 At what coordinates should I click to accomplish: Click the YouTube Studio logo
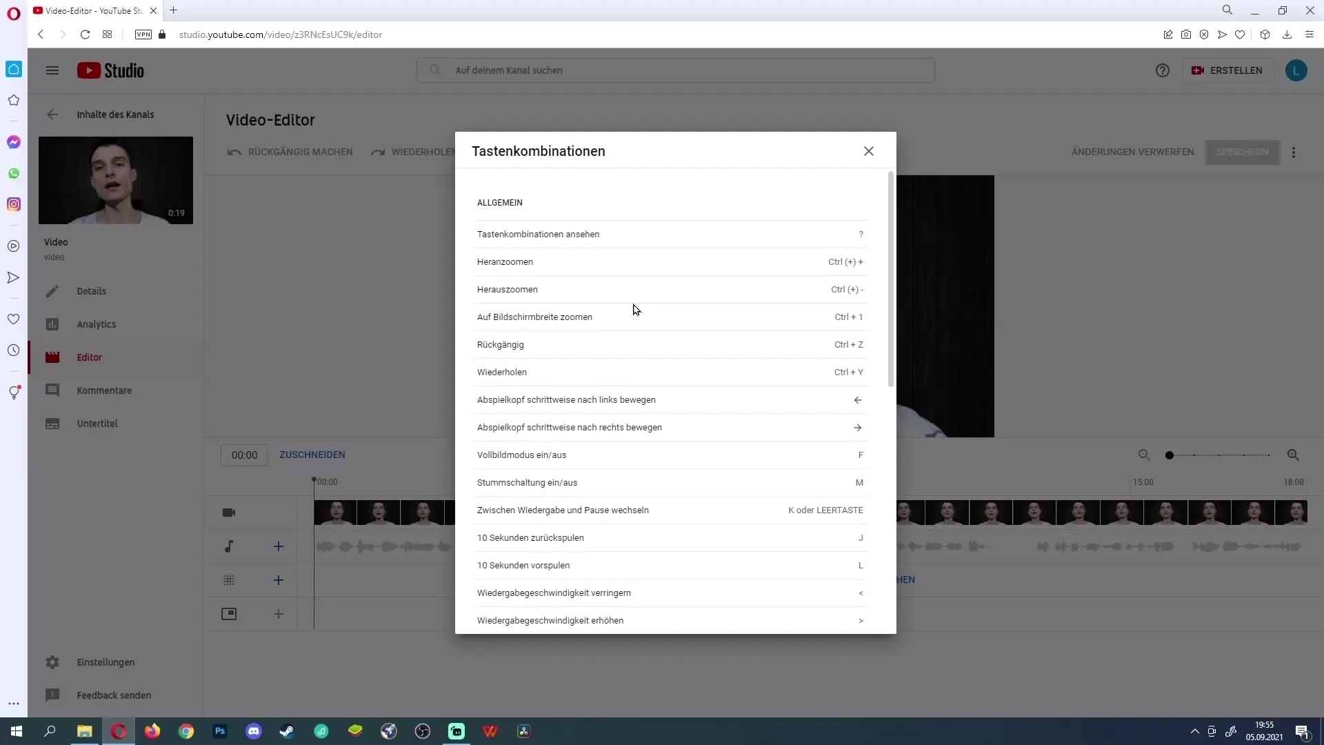pyautogui.click(x=110, y=70)
